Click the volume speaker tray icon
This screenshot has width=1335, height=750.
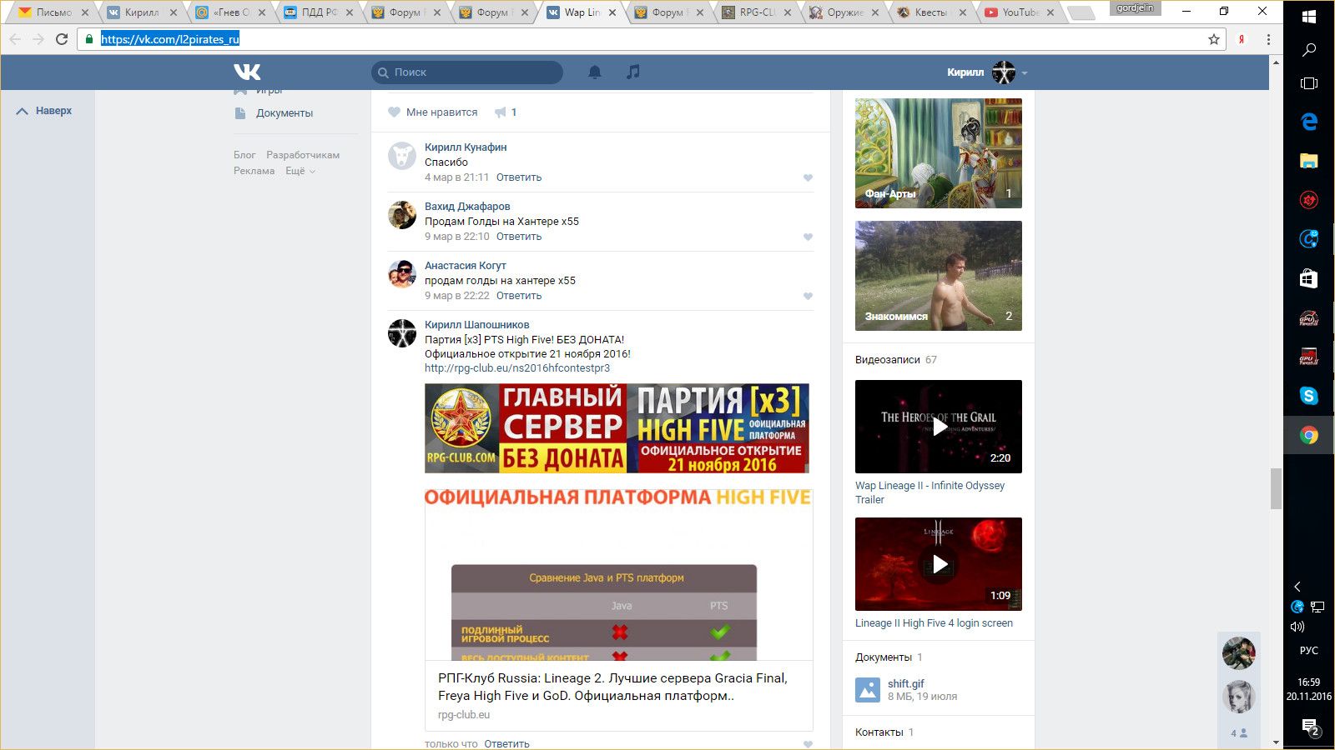coord(1297,627)
